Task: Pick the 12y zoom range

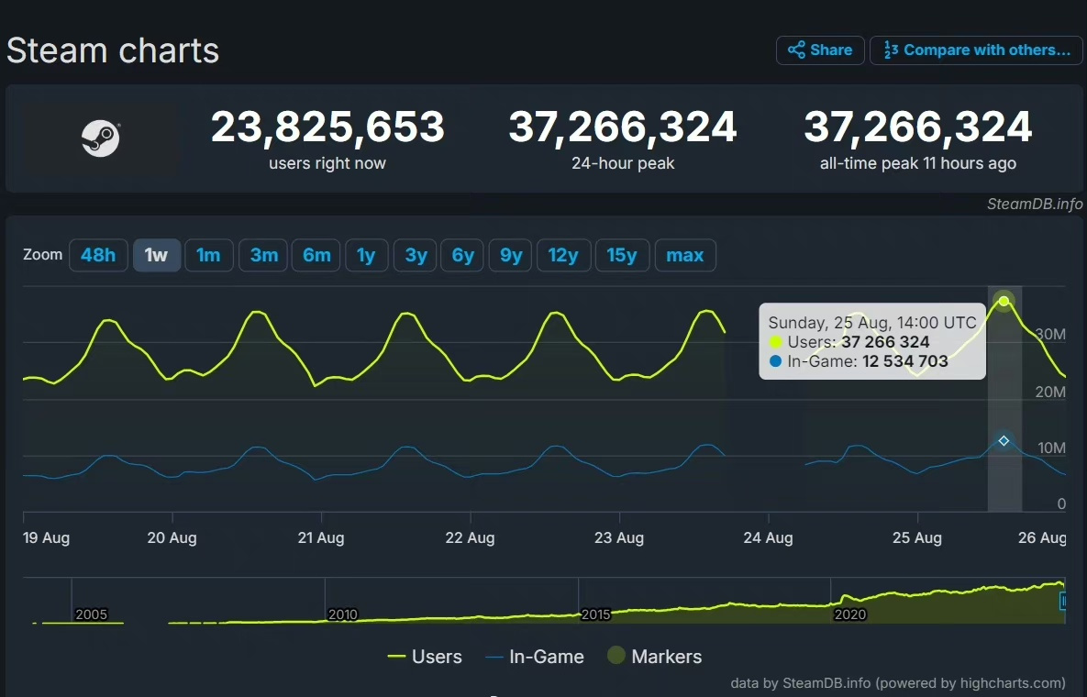Action: click(563, 255)
